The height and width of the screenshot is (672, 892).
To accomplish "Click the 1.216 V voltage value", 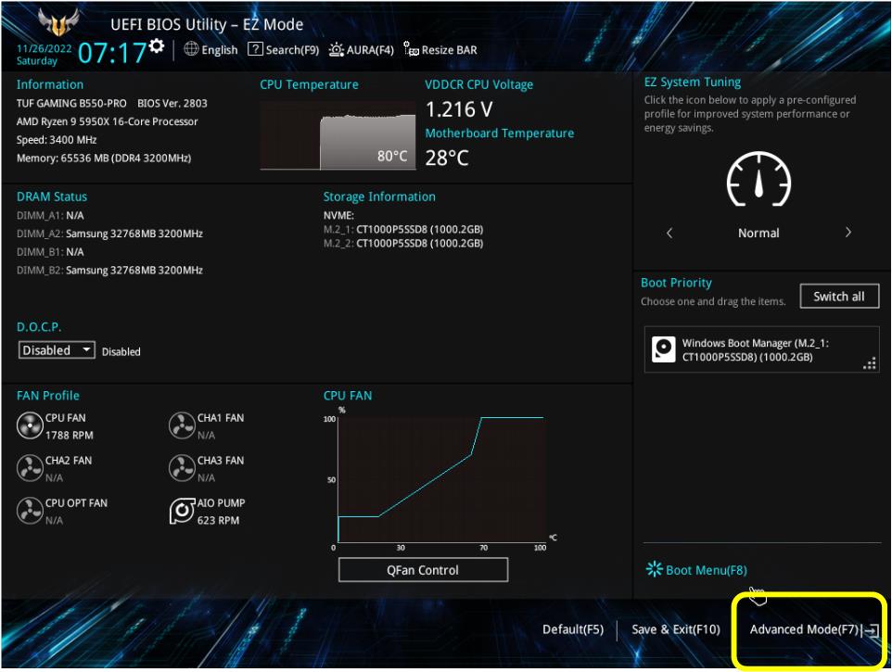I will (459, 109).
